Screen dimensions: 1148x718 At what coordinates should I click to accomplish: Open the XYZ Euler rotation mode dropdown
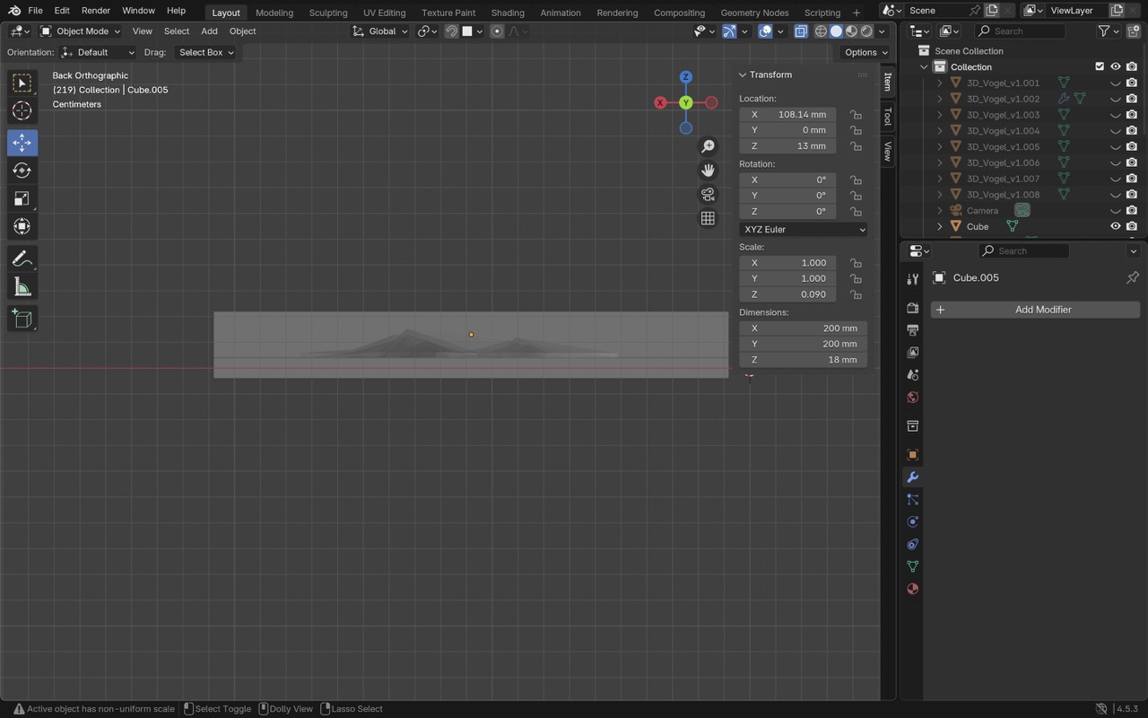point(804,230)
